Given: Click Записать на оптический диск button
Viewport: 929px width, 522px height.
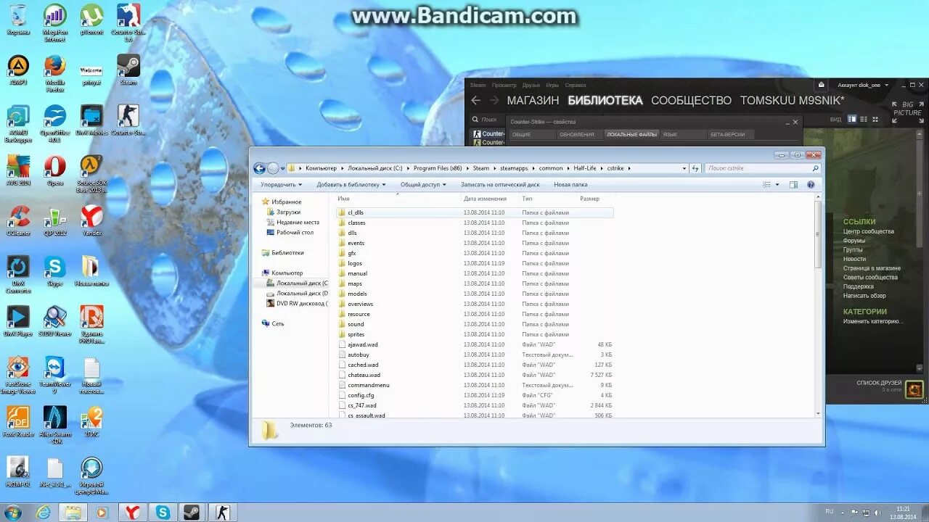Looking at the screenshot, I should 500,185.
